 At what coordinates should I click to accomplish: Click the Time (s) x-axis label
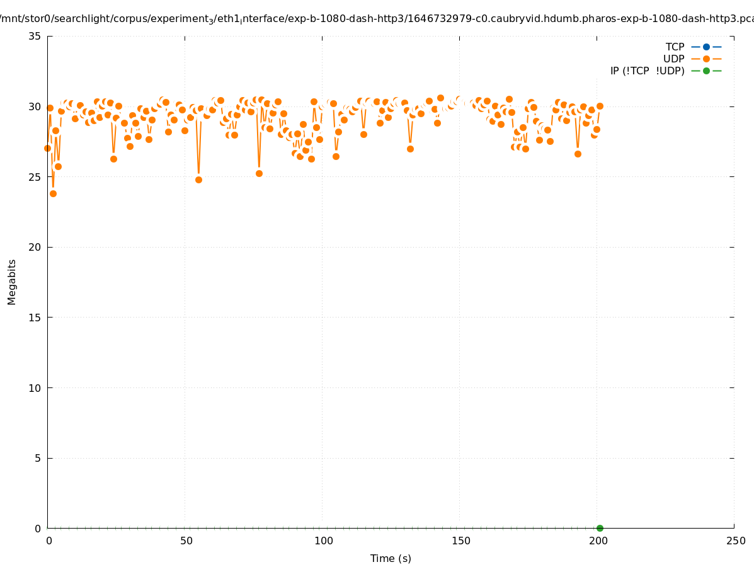pos(391,558)
